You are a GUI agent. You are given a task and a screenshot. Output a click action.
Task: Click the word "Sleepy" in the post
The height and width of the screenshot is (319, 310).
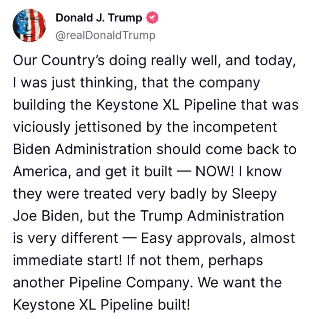click(x=253, y=194)
